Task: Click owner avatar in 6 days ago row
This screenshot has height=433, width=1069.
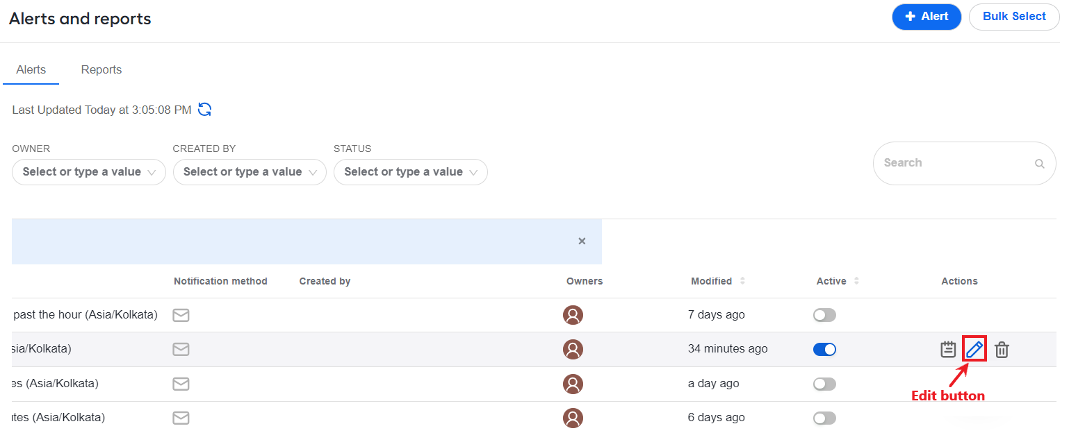Action: (x=573, y=418)
